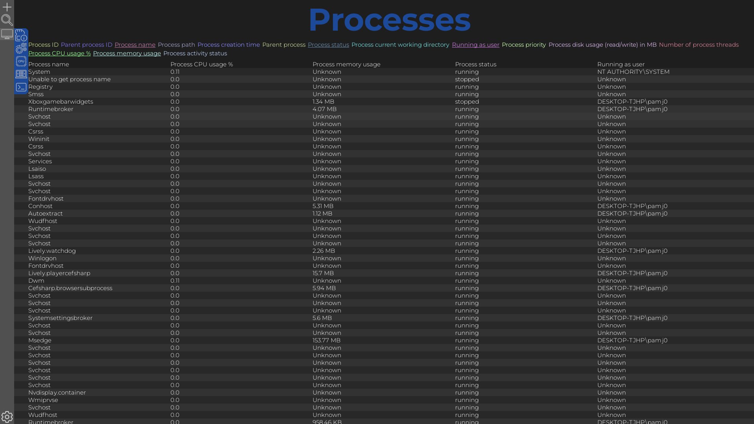Select the Xboxgamebarwidgets process row

click(x=384, y=102)
